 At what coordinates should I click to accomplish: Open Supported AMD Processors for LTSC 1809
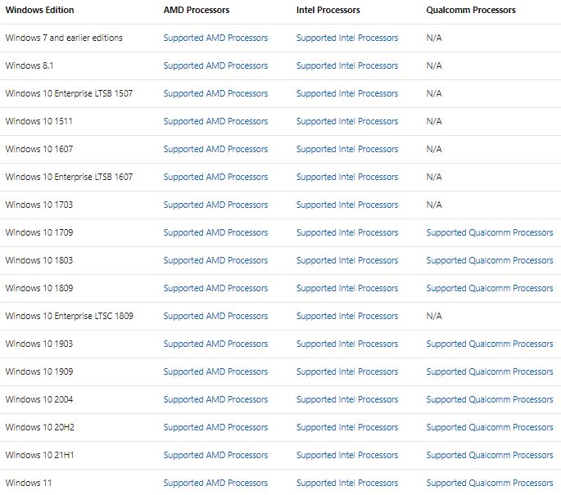tap(215, 316)
